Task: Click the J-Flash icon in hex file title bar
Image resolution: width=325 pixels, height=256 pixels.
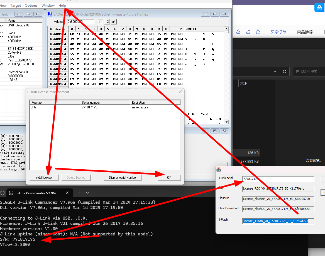Action: pyautogui.click(x=50, y=14)
